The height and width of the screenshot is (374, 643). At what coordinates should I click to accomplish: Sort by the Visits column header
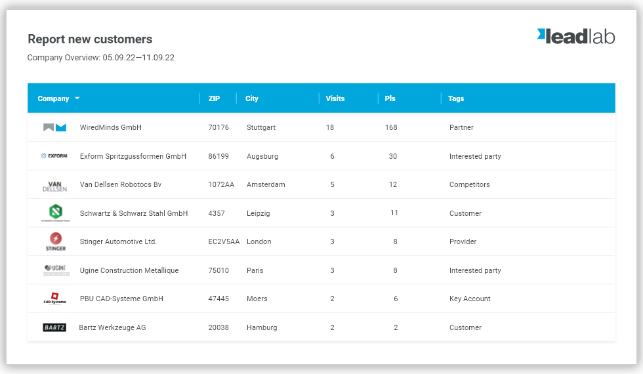pos(335,98)
